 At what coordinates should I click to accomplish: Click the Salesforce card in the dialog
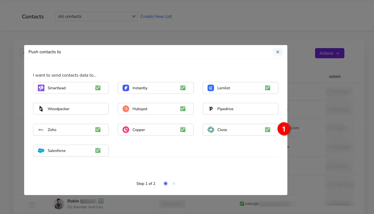[x=71, y=150]
